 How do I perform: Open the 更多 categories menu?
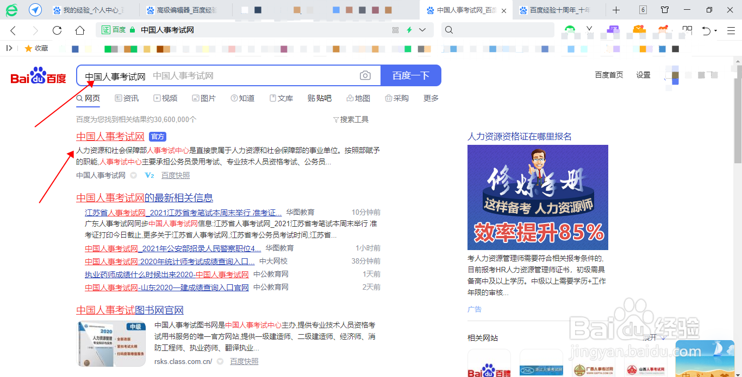pyautogui.click(x=431, y=98)
